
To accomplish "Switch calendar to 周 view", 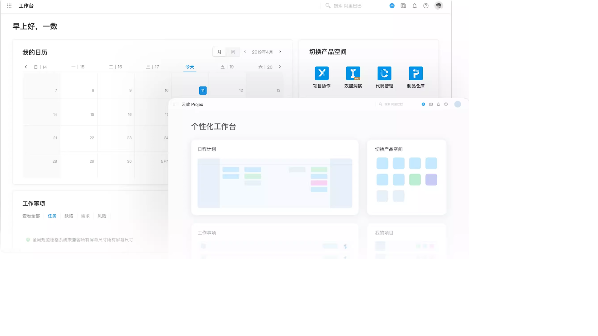I will 233,52.
